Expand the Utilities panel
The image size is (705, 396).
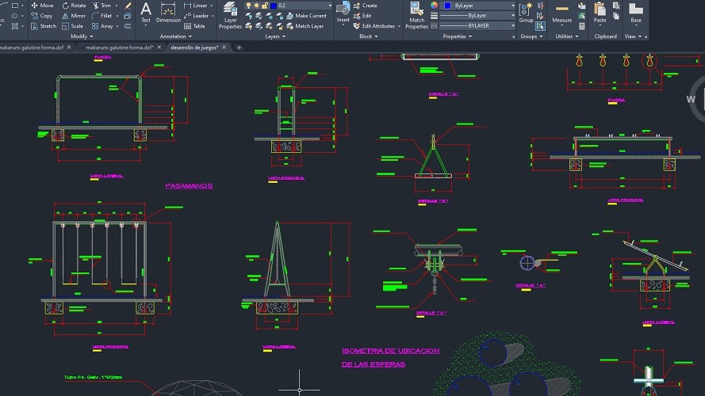[566, 36]
